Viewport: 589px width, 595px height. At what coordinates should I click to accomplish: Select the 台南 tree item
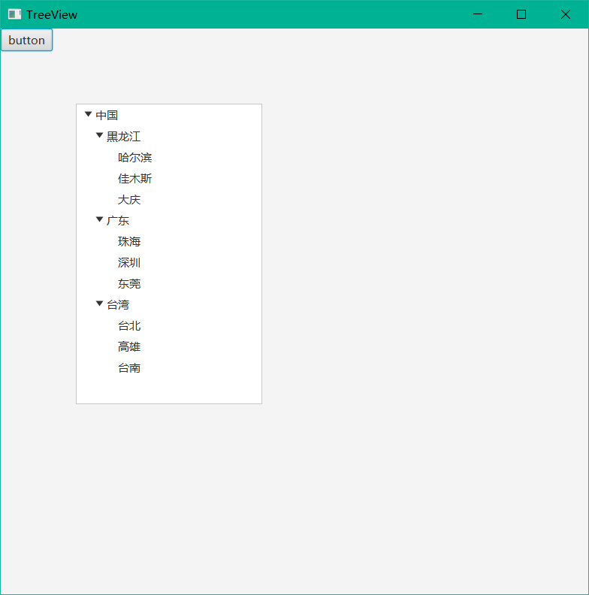coord(169,367)
